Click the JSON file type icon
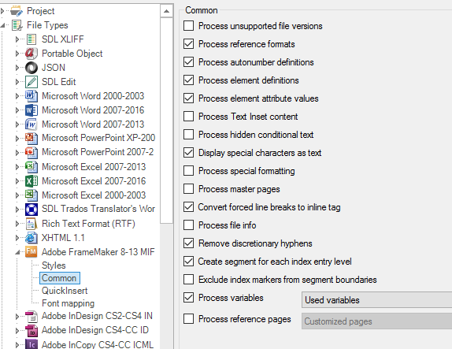 click(31, 68)
